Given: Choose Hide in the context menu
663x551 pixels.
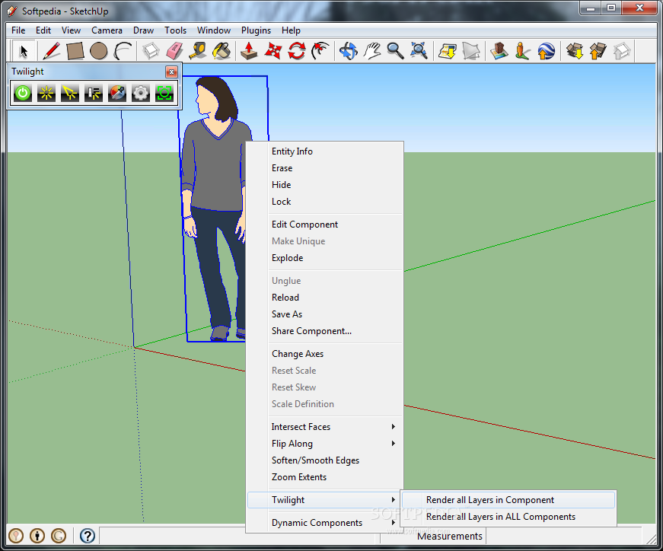Looking at the screenshot, I should [325, 185].
